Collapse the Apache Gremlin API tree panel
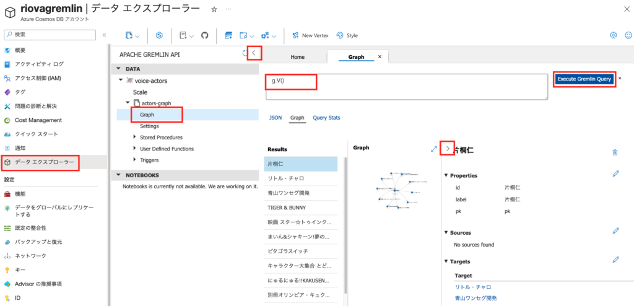 click(x=253, y=53)
